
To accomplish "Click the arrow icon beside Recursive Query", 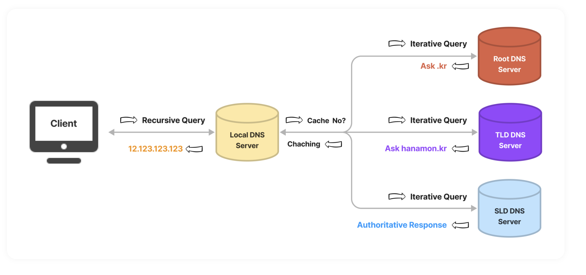I will pyautogui.click(x=129, y=120).
